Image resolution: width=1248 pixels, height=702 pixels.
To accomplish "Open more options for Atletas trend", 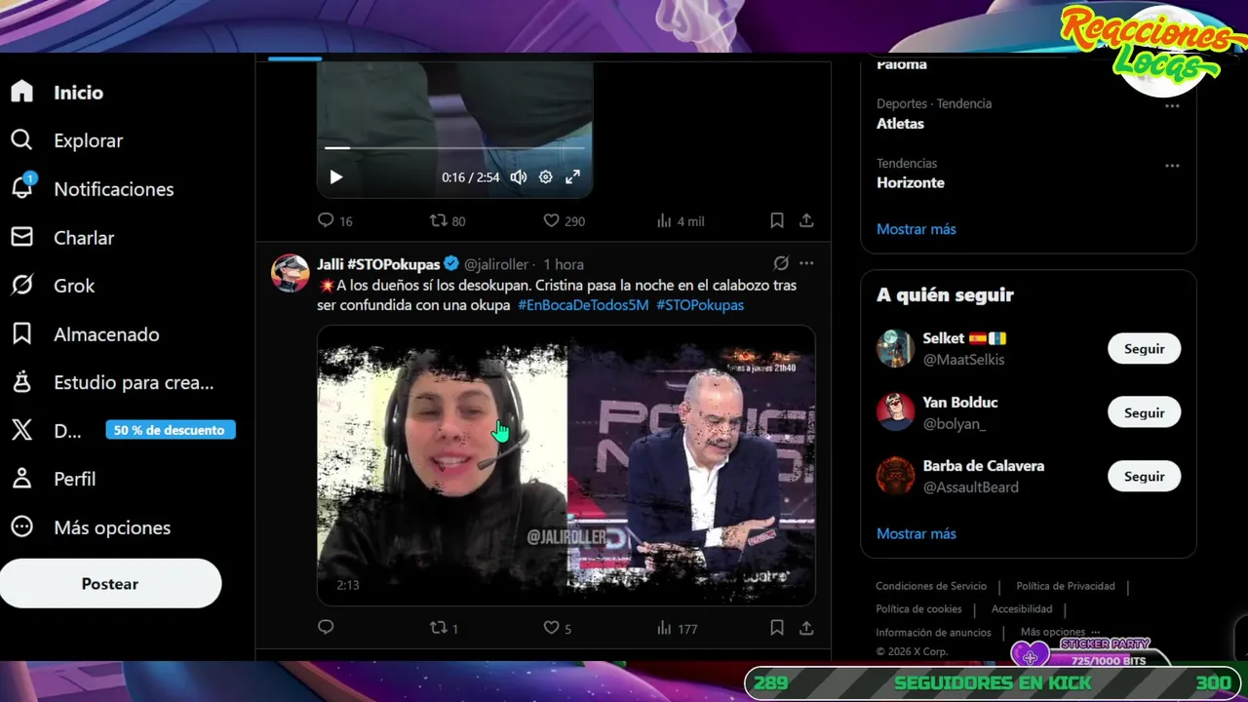I will (x=1172, y=105).
